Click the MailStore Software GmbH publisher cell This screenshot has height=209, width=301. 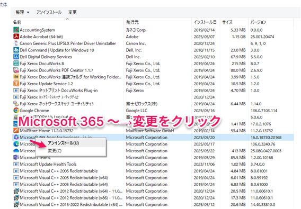(150, 131)
